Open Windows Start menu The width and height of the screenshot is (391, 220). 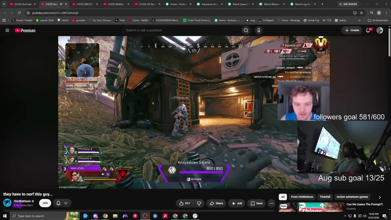pyautogui.click(x=5, y=216)
